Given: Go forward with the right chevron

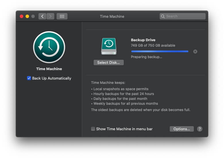Looking at the screenshot, I should pos(50,16).
